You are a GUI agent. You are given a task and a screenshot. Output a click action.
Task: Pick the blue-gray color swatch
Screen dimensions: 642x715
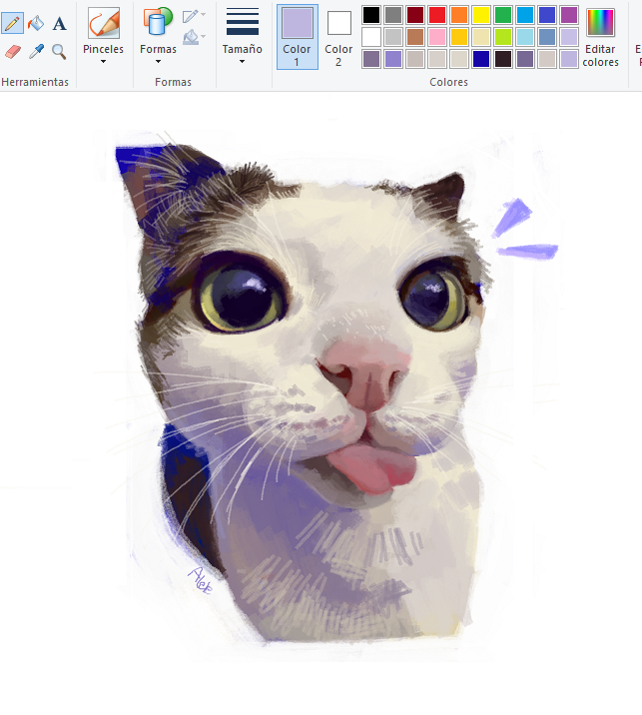tap(547, 37)
